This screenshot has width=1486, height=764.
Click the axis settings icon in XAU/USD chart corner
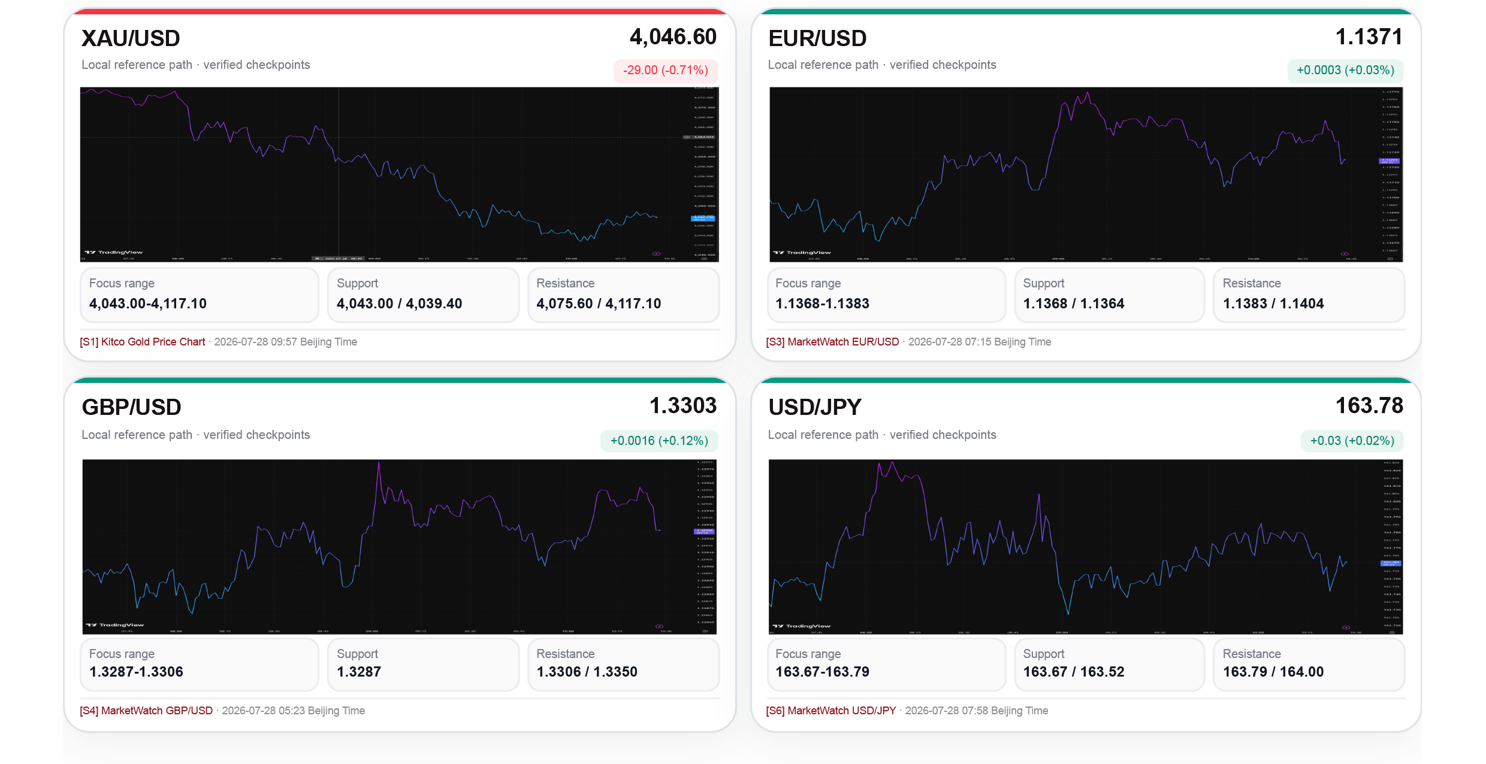point(704,259)
